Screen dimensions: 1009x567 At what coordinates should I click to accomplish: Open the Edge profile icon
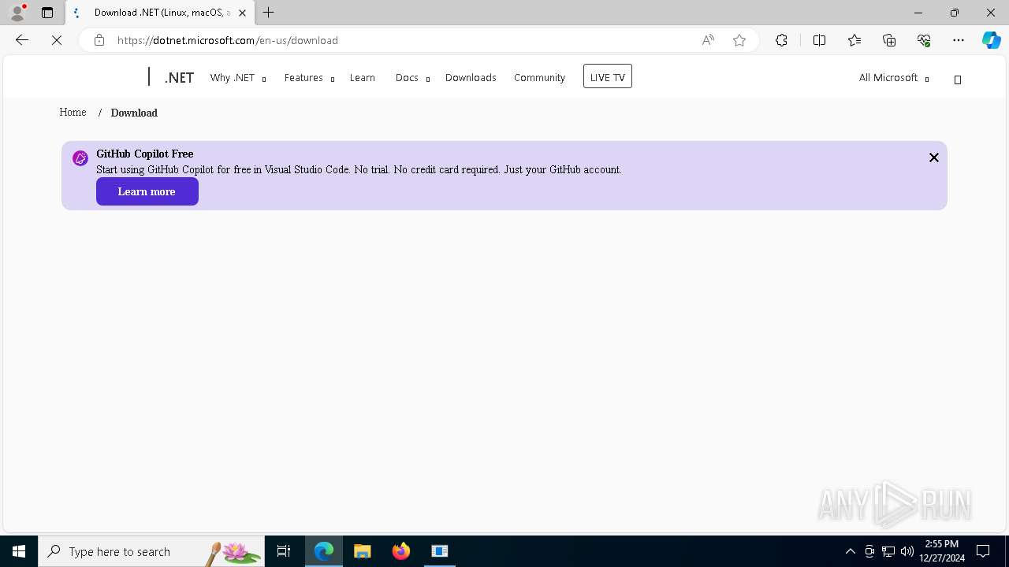pyautogui.click(x=17, y=13)
